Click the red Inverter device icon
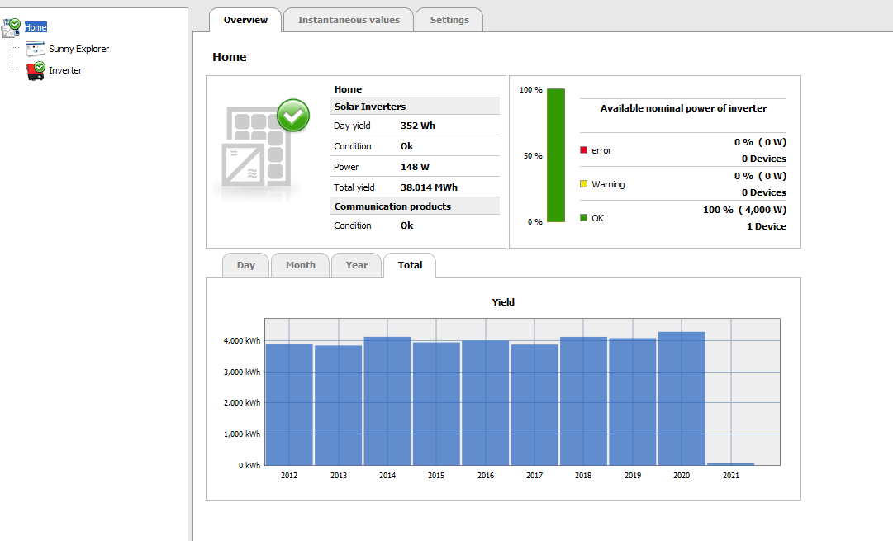The width and height of the screenshot is (893, 541). pyautogui.click(x=36, y=70)
